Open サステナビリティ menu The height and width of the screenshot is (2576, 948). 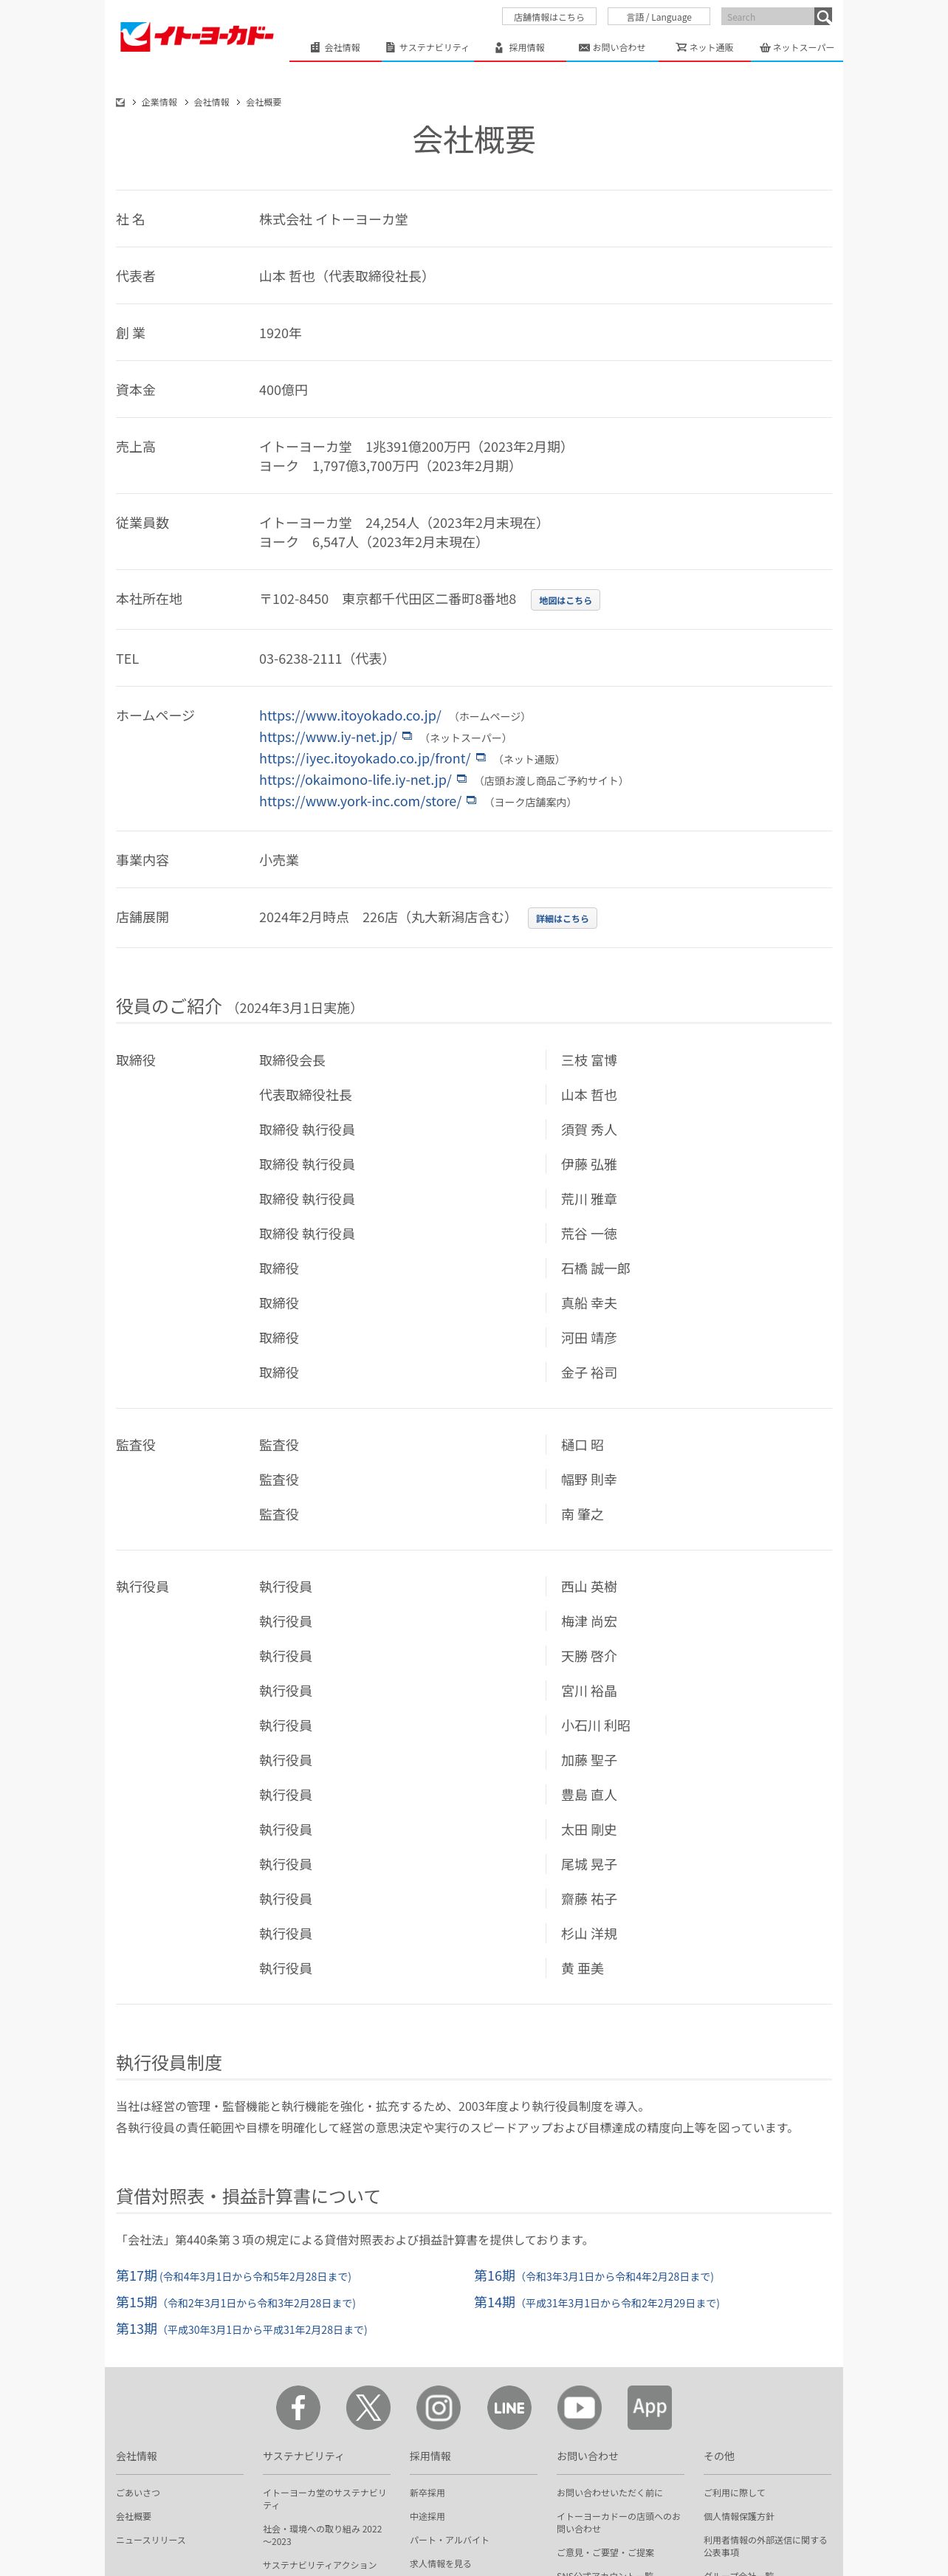pyautogui.click(x=427, y=47)
